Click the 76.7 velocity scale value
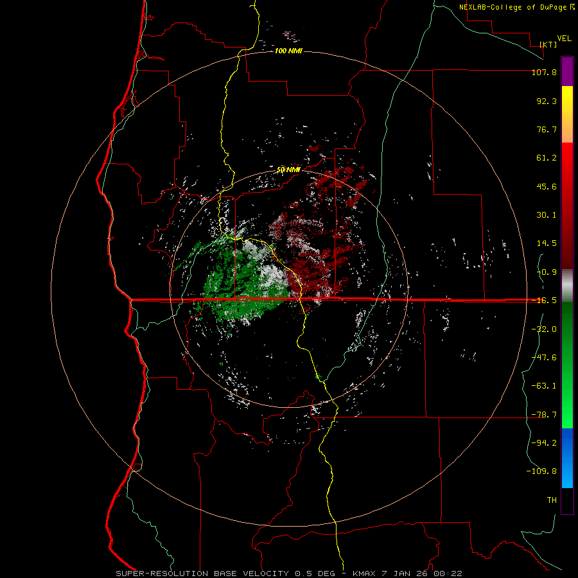This screenshot has width=578, height=578. pos(547,129)
